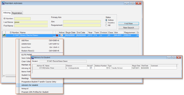Viewport: 184px width, 95px height.
Task: Toggle the Active? checkbox for advisor Geller, Ross
Action: [91, 68]
